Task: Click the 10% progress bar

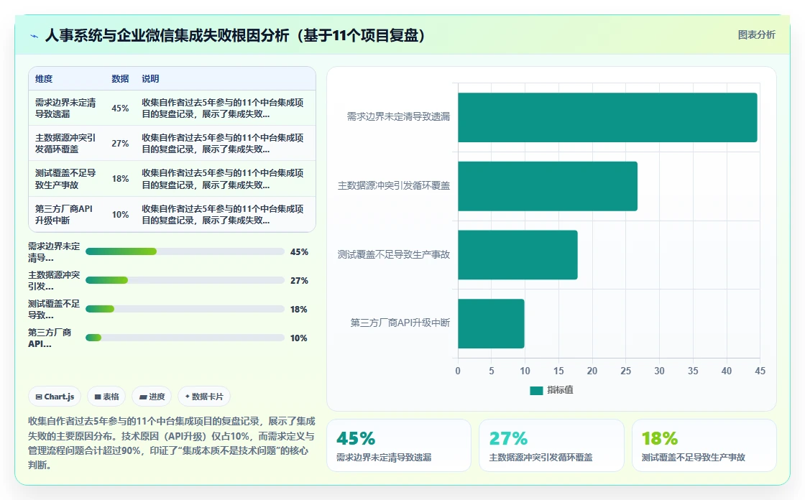Action: (185, 338)
